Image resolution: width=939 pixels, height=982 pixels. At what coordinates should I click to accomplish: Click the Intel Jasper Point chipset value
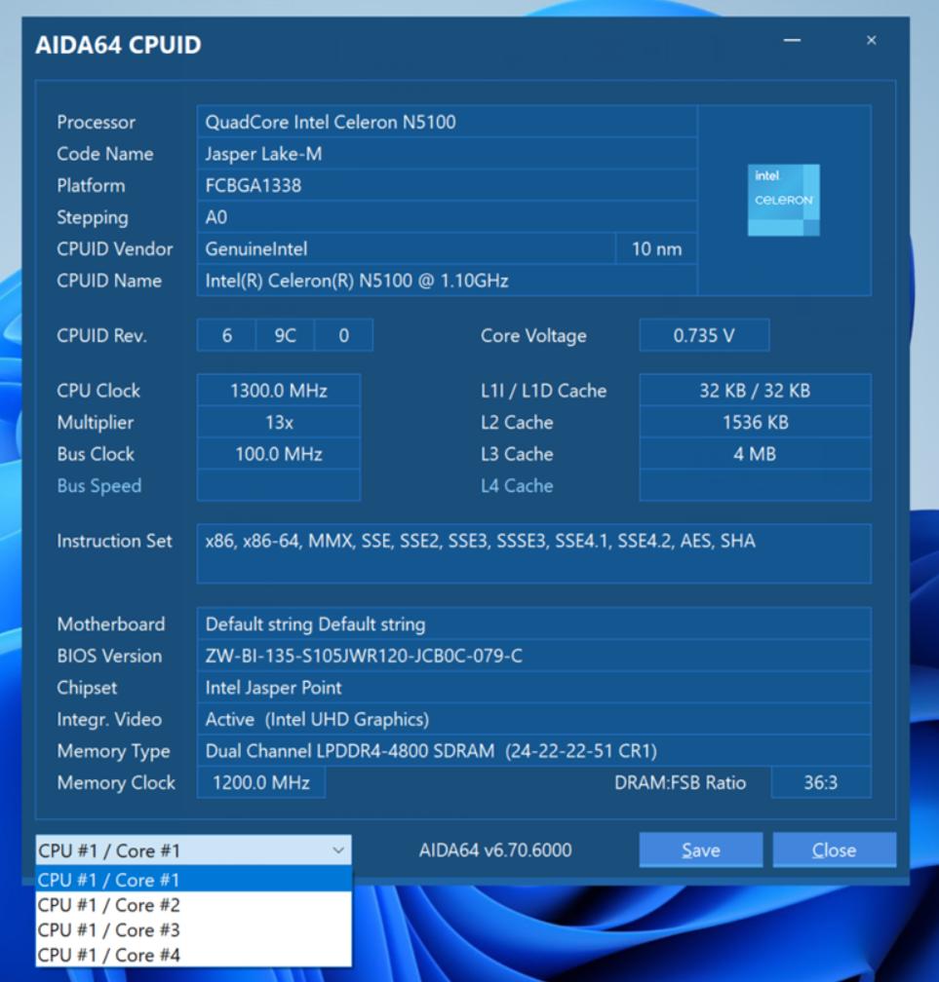click(x=533, y=687)
